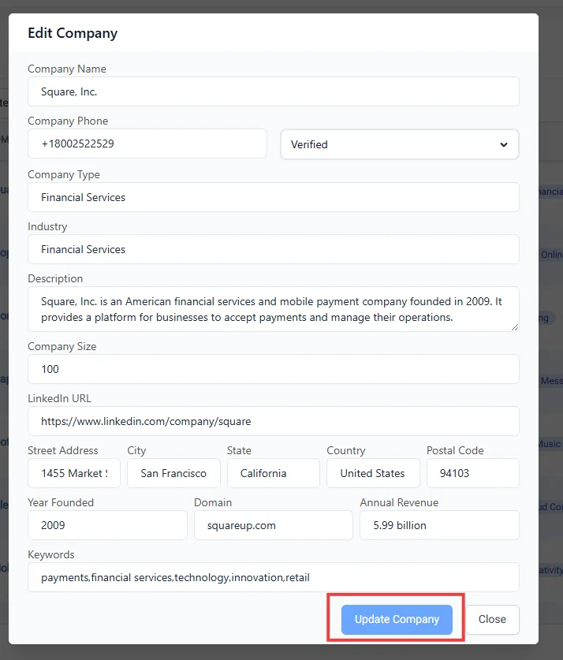Viewport: 563px width, 660px height.
Task: Click the Country label
Action: (346, 451)
